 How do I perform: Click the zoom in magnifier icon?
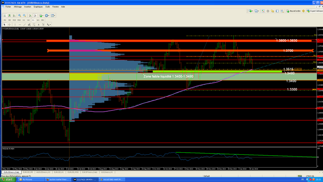19,16
